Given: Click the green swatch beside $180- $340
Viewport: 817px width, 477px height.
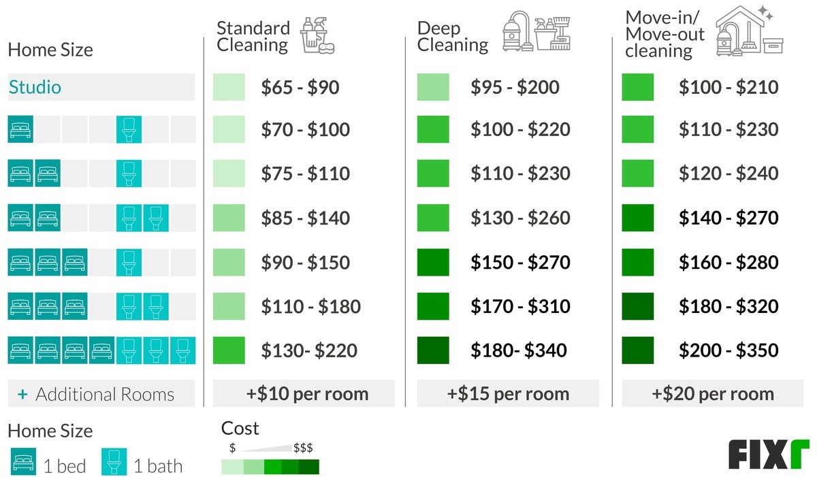Looking at the screenshot, I should pos(433,350).
